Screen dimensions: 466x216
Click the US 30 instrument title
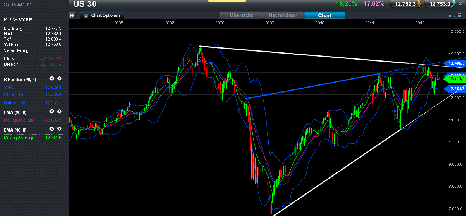[x=85, y=4]
